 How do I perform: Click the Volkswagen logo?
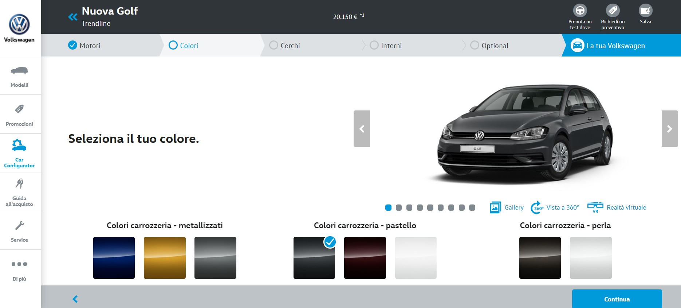click(19, 24)
